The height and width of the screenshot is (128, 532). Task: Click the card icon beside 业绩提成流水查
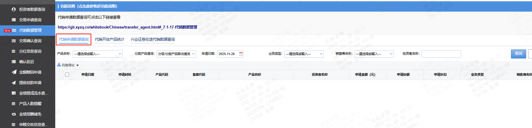14,93
